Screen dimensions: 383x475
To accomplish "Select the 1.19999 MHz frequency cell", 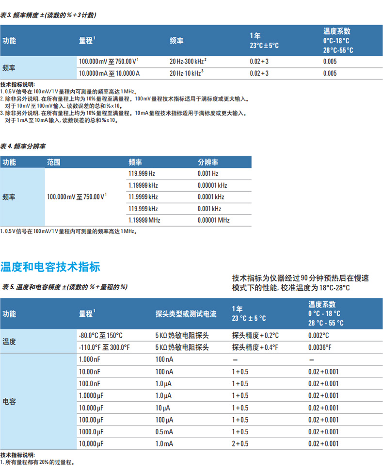I will tap(144, 220).
